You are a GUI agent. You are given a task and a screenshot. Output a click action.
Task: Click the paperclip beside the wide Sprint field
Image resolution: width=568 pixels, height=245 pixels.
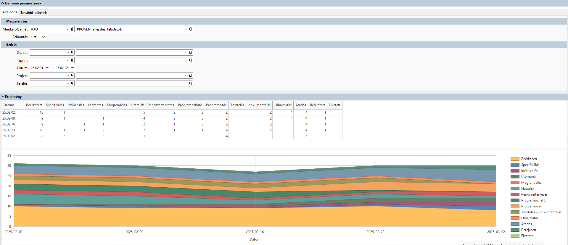(x=191, y=60)
